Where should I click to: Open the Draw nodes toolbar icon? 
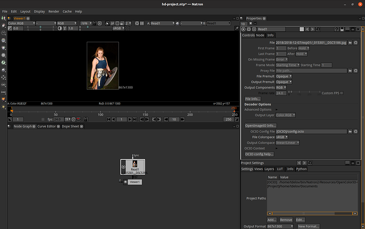4,25
